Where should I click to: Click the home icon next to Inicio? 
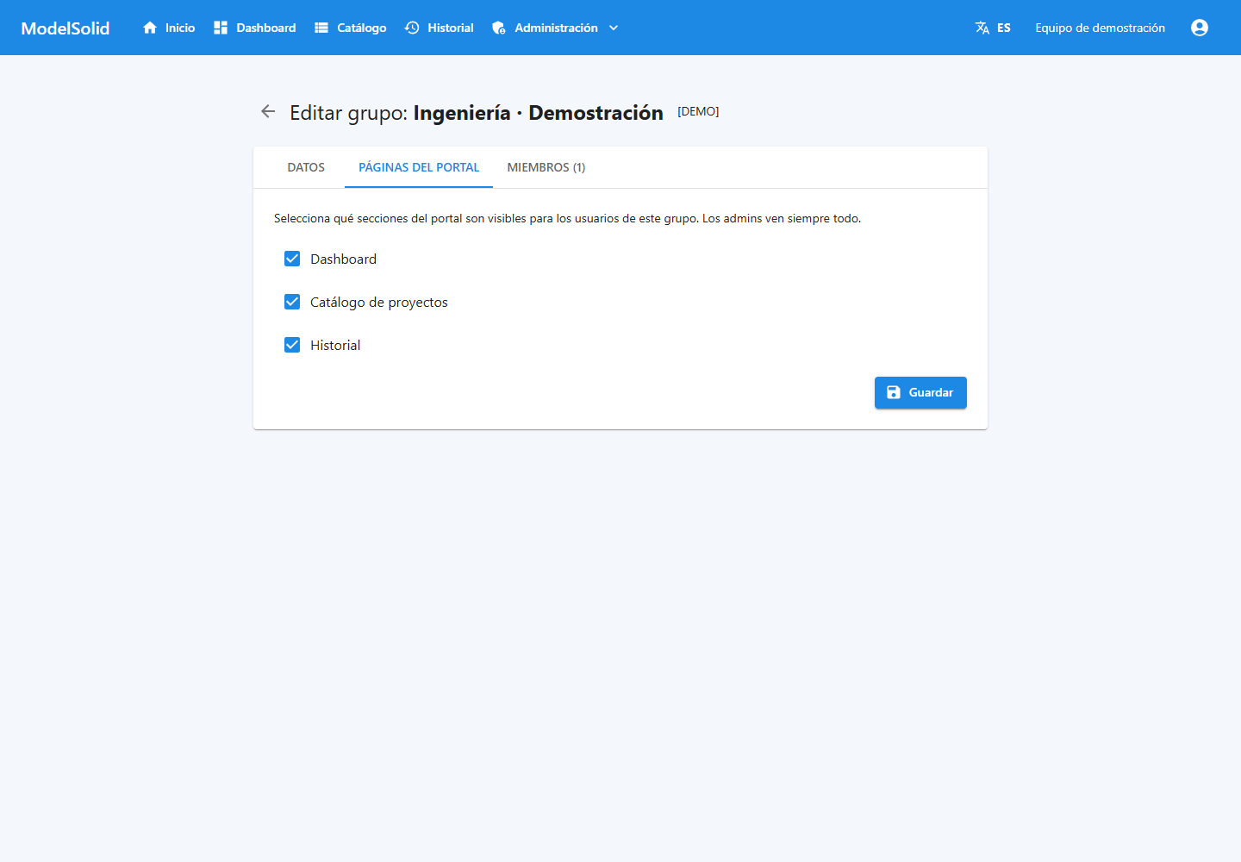tap(150, 28)
